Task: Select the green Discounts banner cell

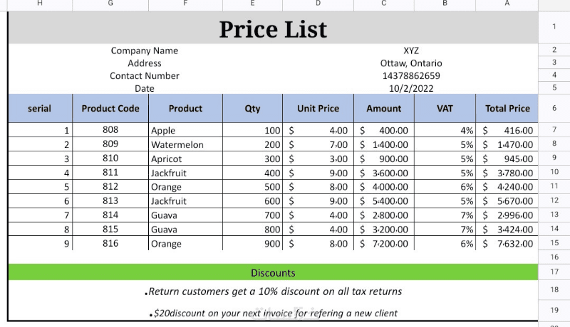Action: (x=273, y=273)
